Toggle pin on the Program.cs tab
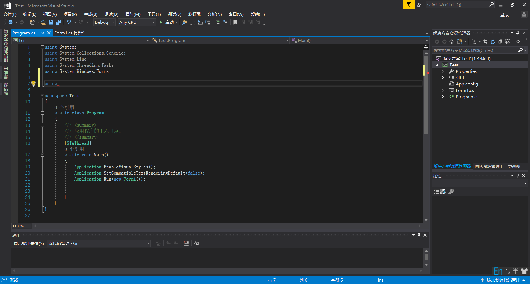The width and height of the screenshot is (530, 284). pos(42,33)
